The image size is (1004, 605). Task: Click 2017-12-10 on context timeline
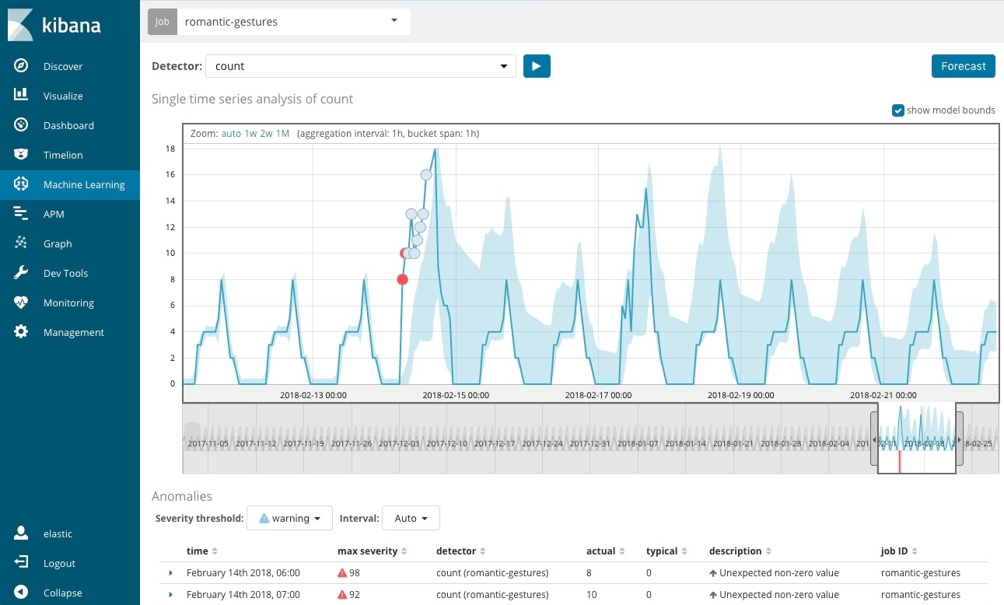coord(447,443)
